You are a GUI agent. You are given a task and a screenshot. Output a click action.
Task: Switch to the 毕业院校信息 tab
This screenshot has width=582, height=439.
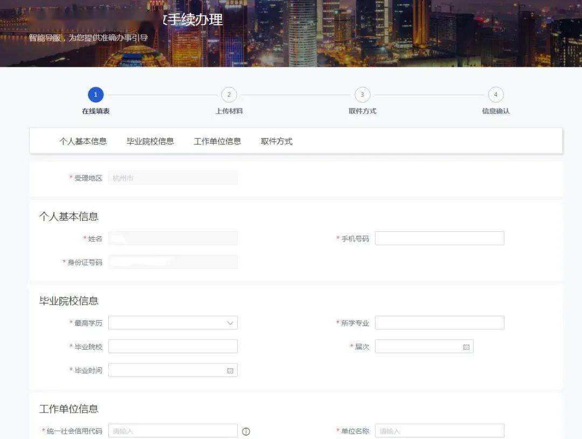149,141
